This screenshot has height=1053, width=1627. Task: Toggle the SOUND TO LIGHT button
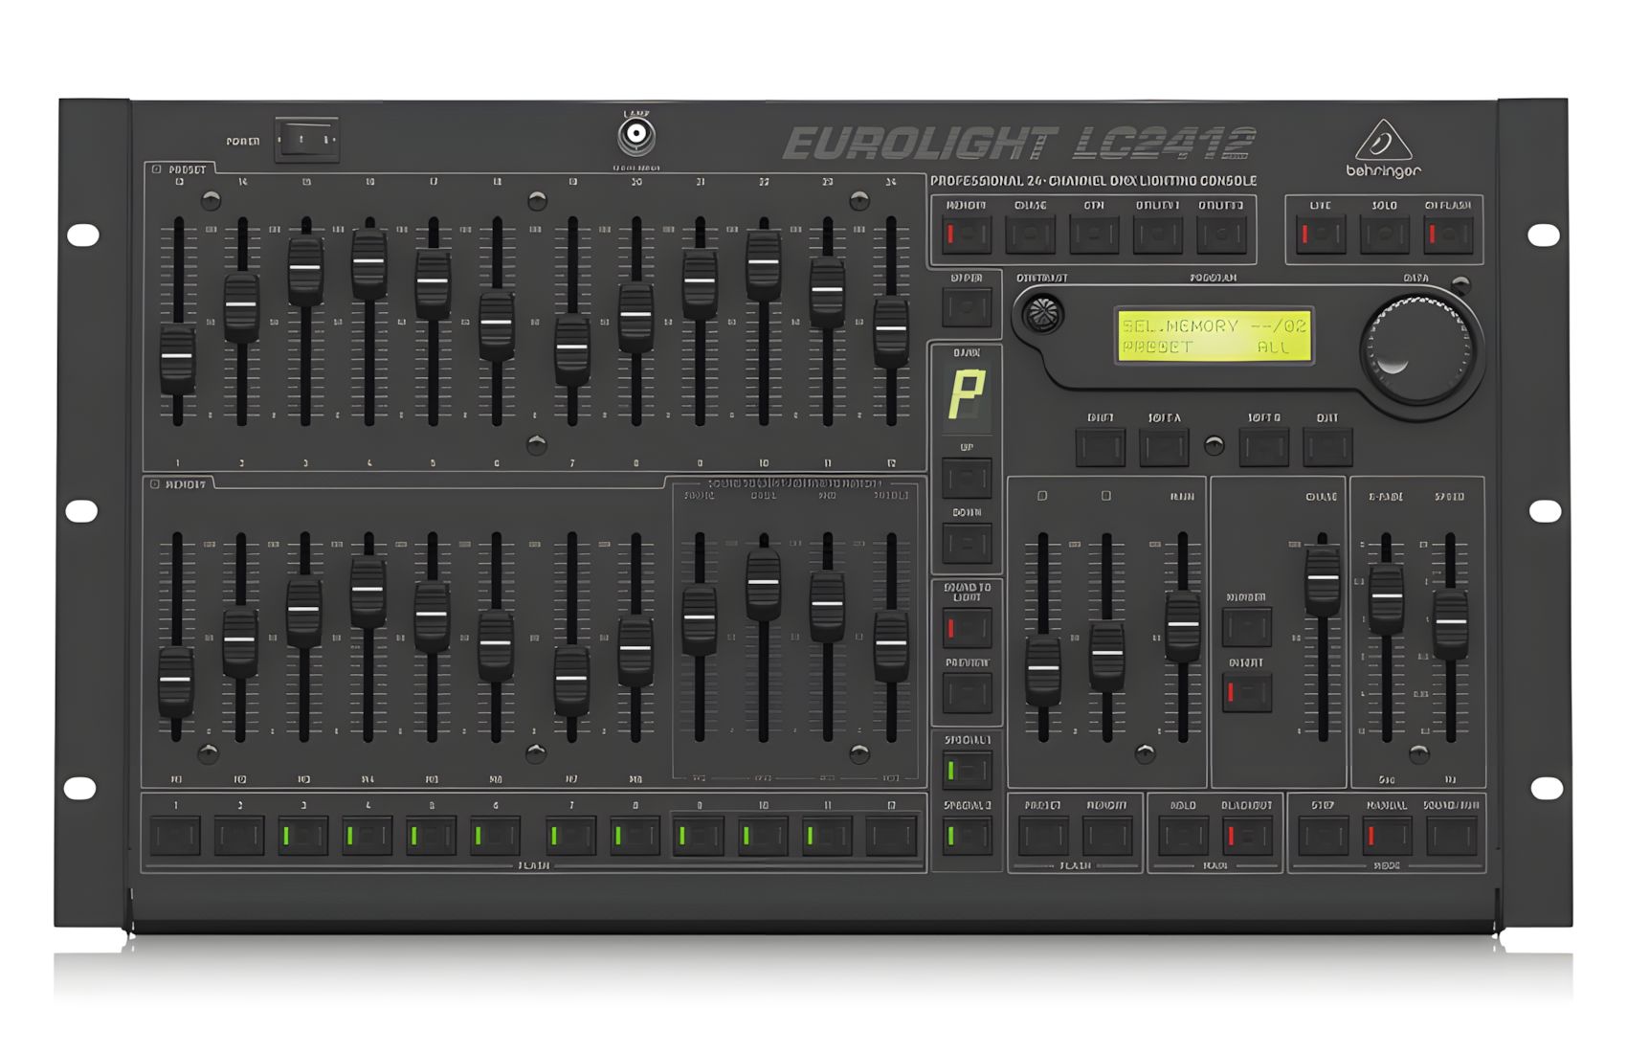pyautogui.click(x=967, y=628)
